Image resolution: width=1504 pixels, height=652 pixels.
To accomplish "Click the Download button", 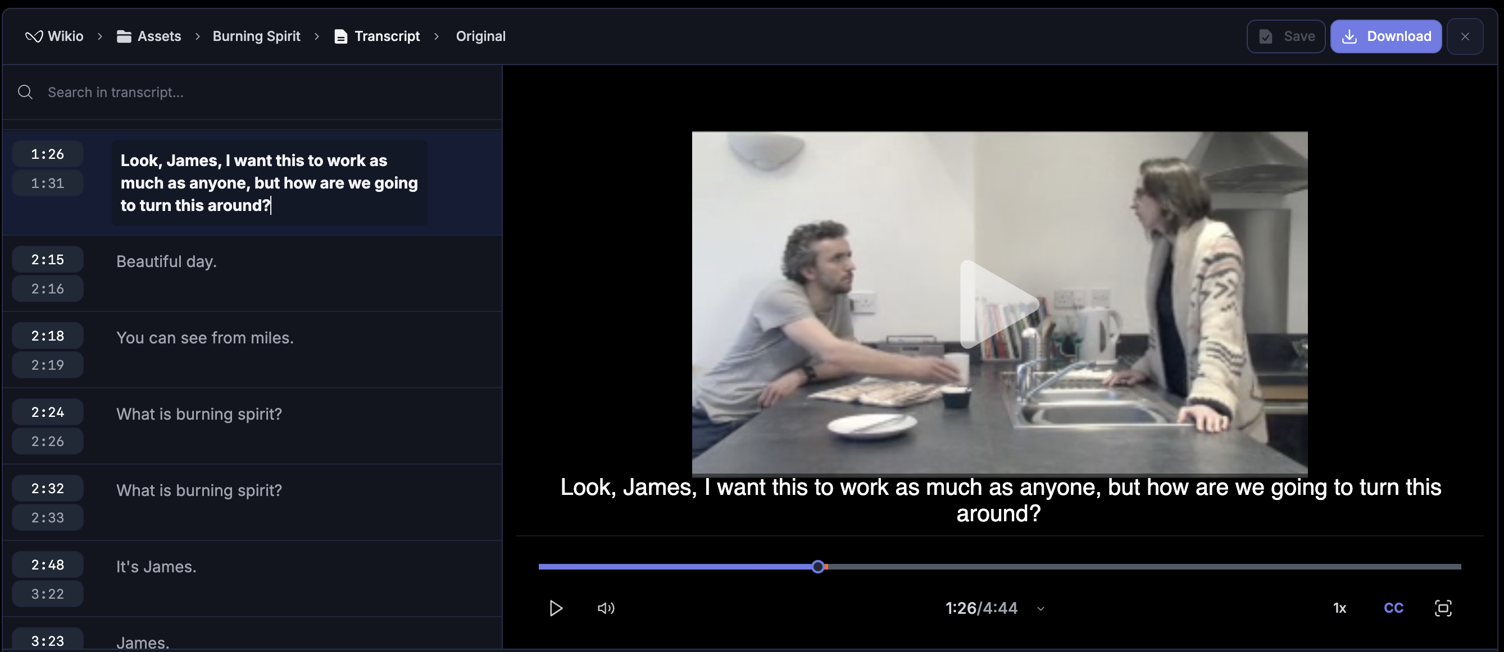I will click(1385, 36).
